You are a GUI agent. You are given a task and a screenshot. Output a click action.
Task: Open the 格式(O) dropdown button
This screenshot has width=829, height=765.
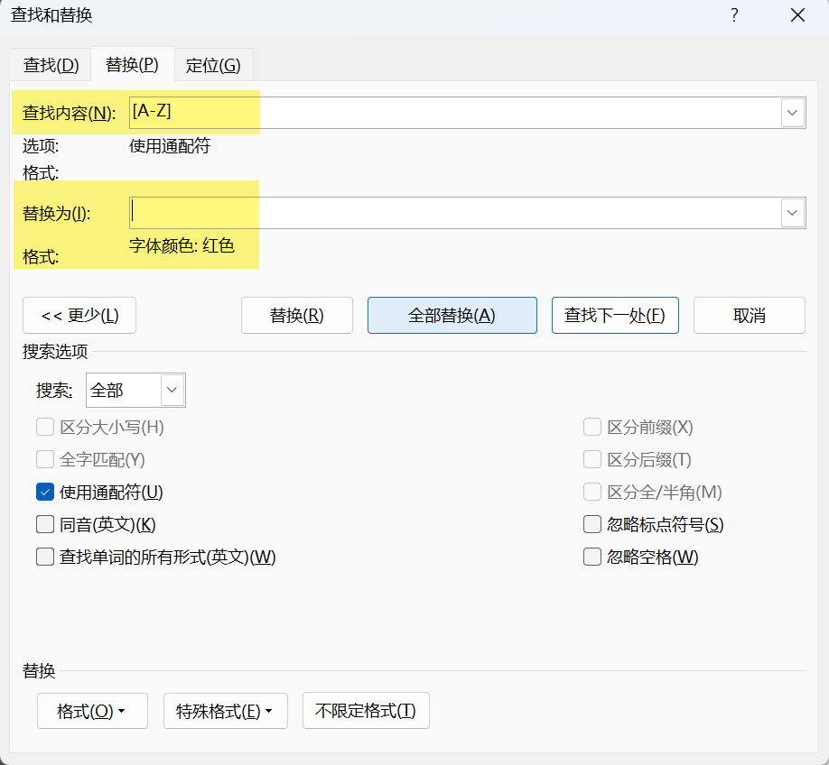(x=92, y=711)
